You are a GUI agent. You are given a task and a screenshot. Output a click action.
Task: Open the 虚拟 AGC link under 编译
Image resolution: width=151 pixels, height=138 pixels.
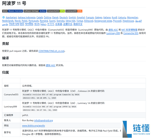coord(51,65)
